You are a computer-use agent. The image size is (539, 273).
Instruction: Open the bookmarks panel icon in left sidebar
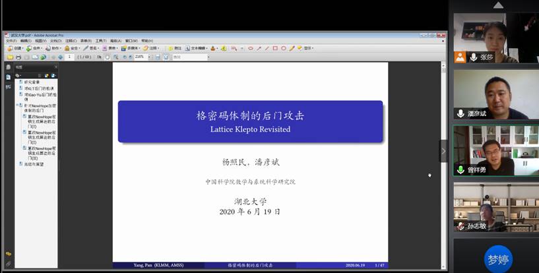tap(8, 76)
